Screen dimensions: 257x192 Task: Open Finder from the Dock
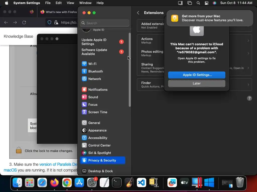[17, 182]
